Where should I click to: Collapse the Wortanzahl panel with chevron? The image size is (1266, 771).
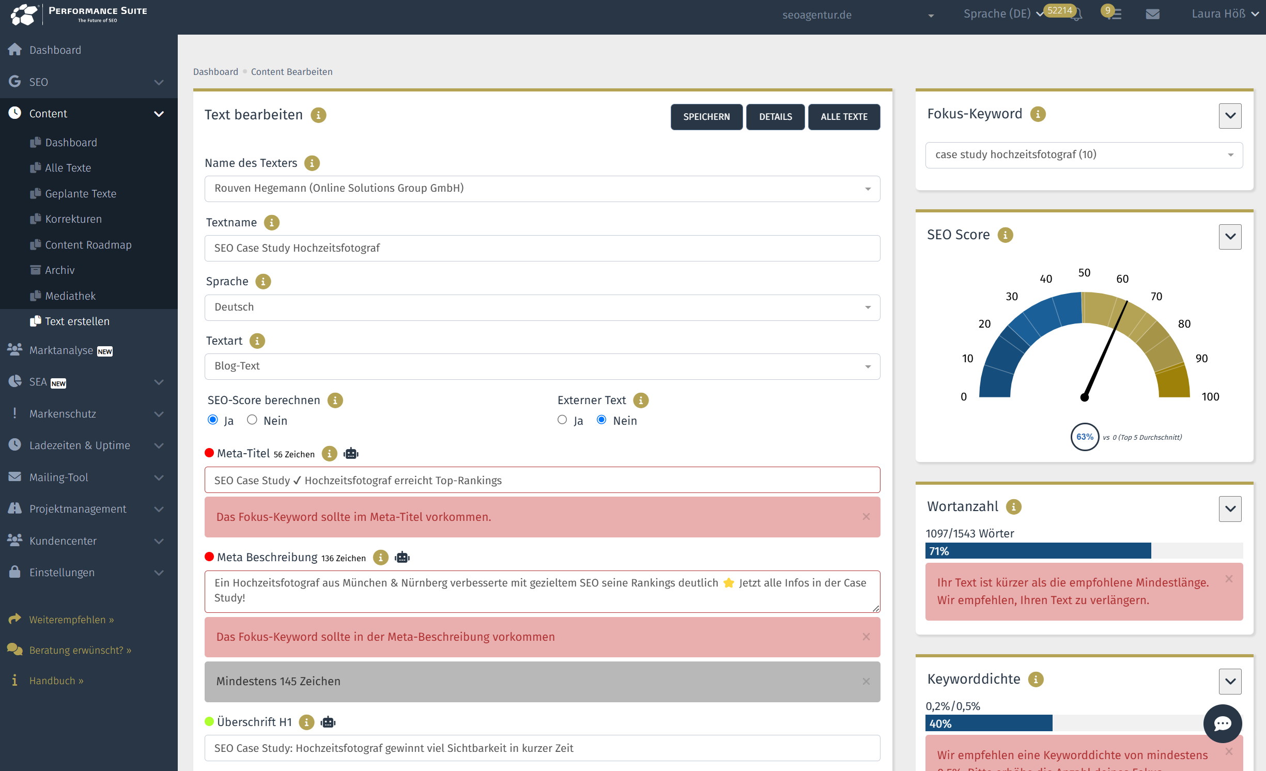pos(1230,508)
